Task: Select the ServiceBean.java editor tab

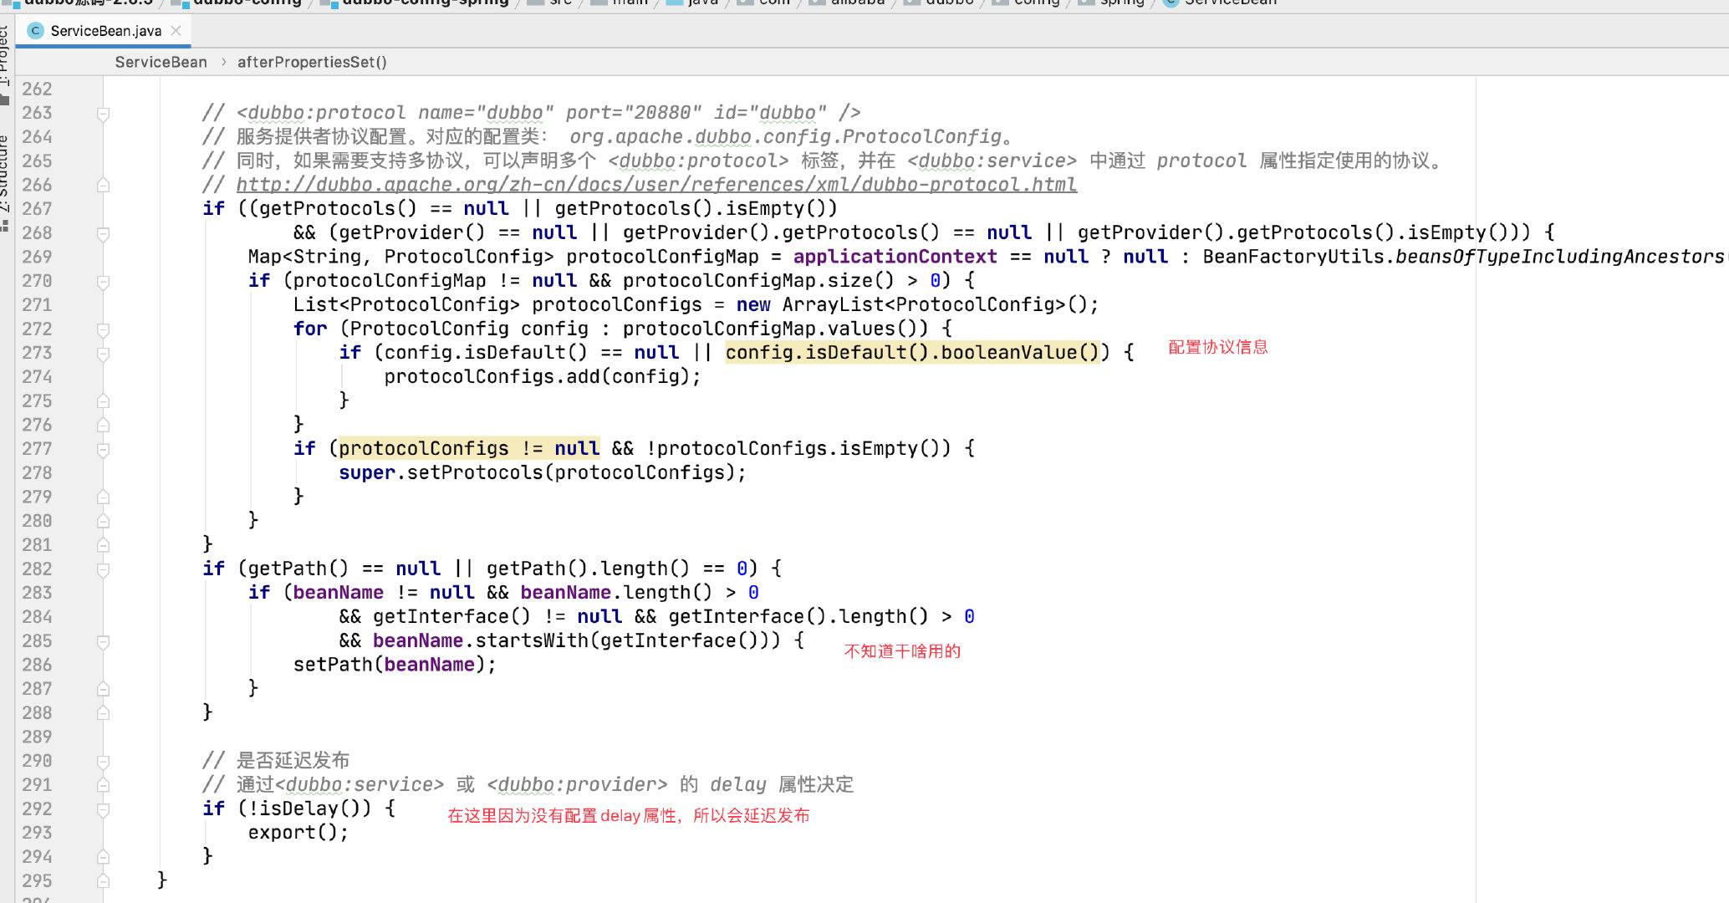Action: [104, 31]
